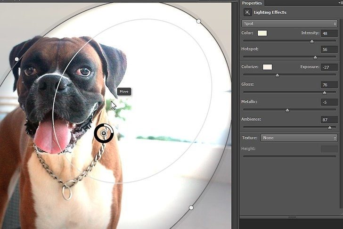
Task: Click top handle of the outer light ellipse
Action: [x=198, y=21]
